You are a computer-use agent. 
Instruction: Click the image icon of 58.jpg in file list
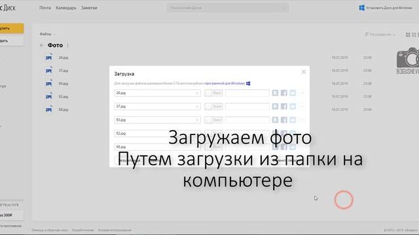49,109
